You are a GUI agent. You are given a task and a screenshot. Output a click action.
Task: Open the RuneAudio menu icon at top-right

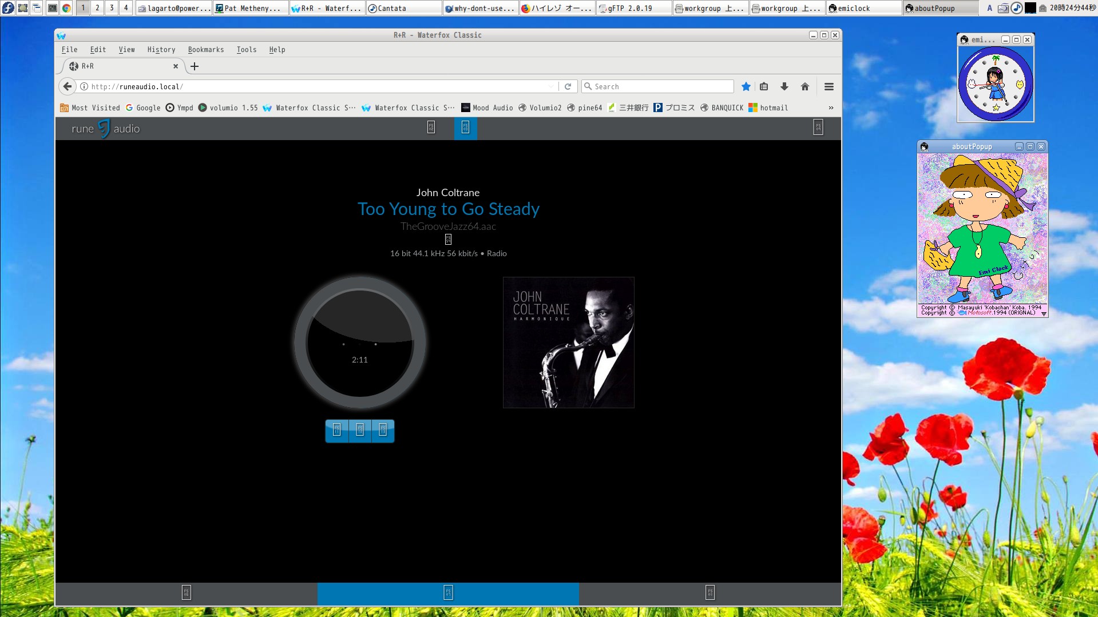tap(818, 128)
